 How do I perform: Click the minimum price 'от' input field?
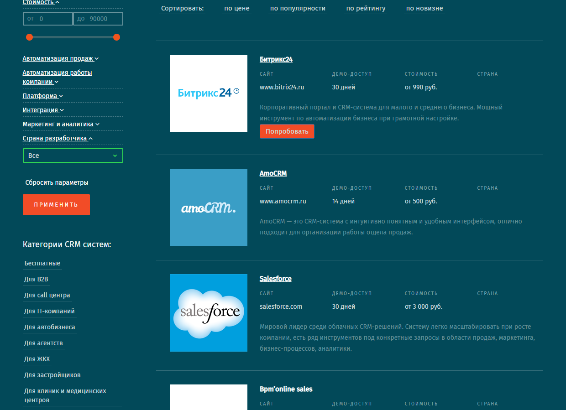coord(48,19)
